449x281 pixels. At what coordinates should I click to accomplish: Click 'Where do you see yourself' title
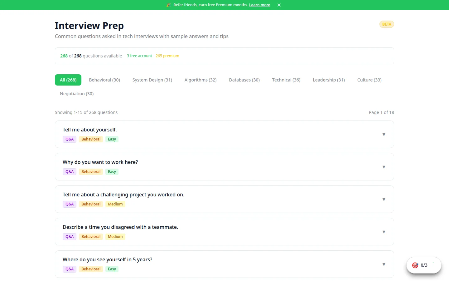pos(108,259)
